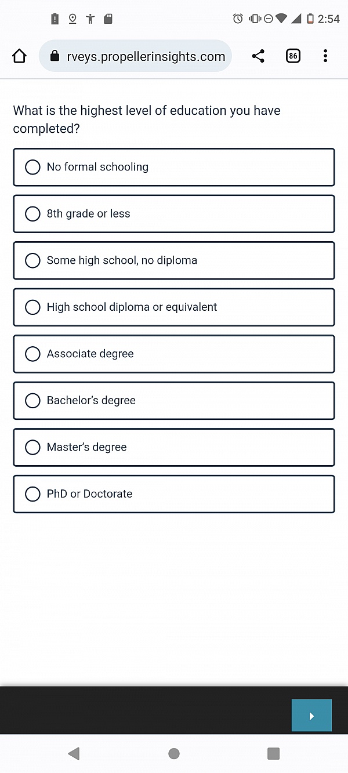The height and width of the screenshot is (773, 348).
Task: Tap the padlock site security icon
Action: pyautogui.click(x=55, y=56)
